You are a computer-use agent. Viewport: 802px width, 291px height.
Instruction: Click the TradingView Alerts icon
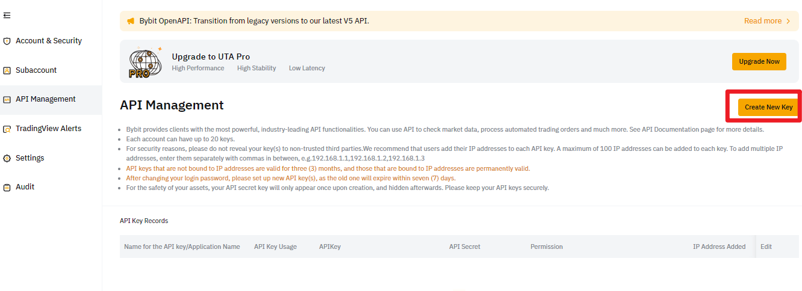[7, 129]
